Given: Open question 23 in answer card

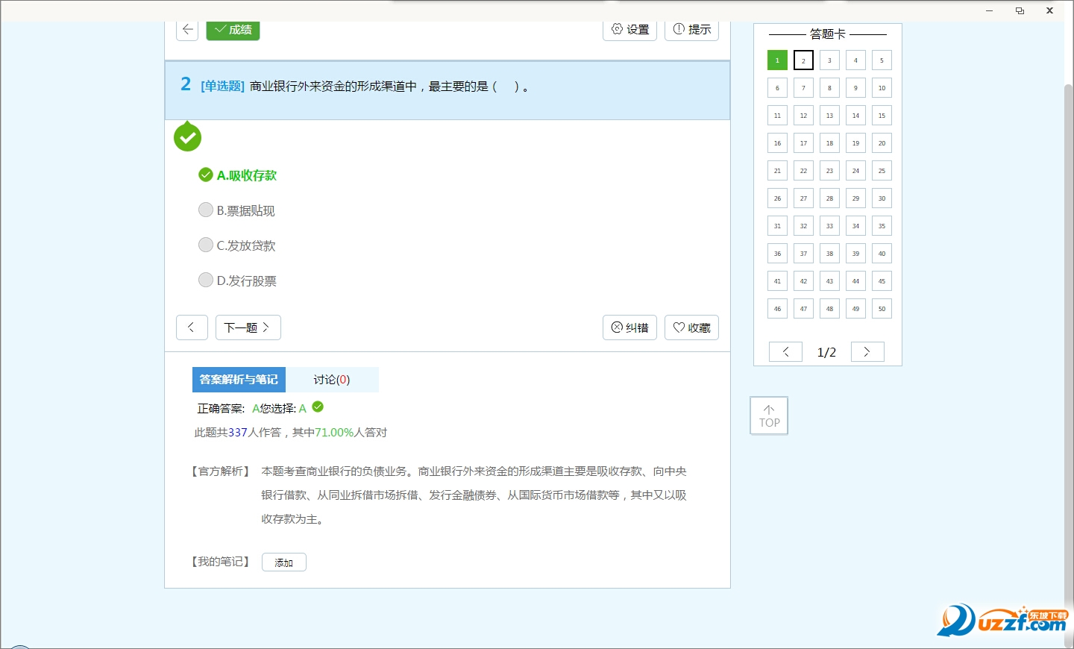Looking at the screenshot, I should coord(829,171).
